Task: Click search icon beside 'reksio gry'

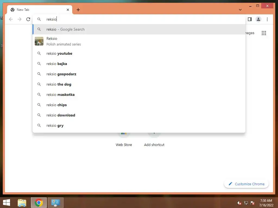Action: (39, 125)
